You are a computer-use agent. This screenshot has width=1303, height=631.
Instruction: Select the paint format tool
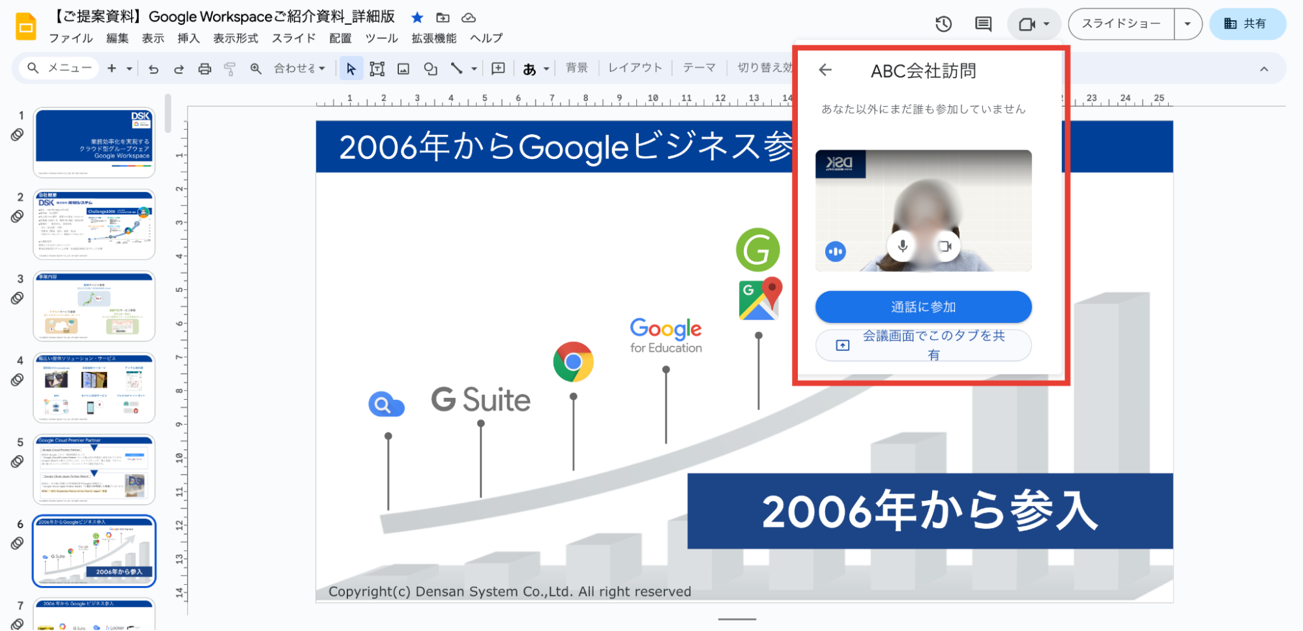229,68
